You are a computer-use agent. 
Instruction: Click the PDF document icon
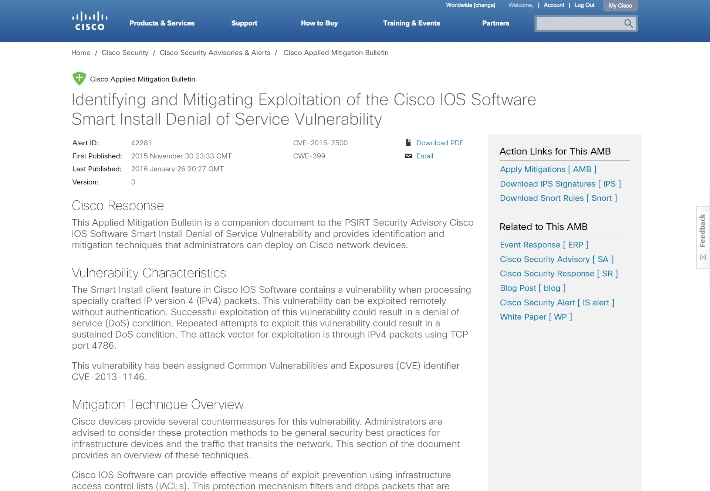click(408, 143)
